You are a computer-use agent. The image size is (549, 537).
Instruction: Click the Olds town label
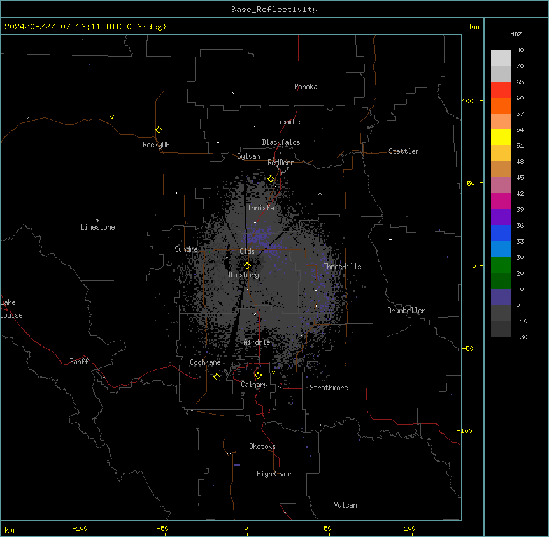coord(247,251)
